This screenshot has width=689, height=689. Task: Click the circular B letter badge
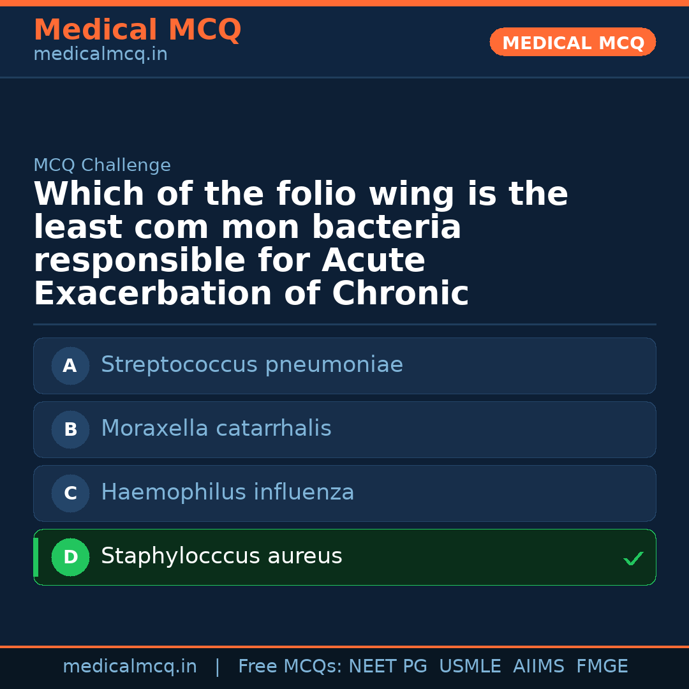70,429
